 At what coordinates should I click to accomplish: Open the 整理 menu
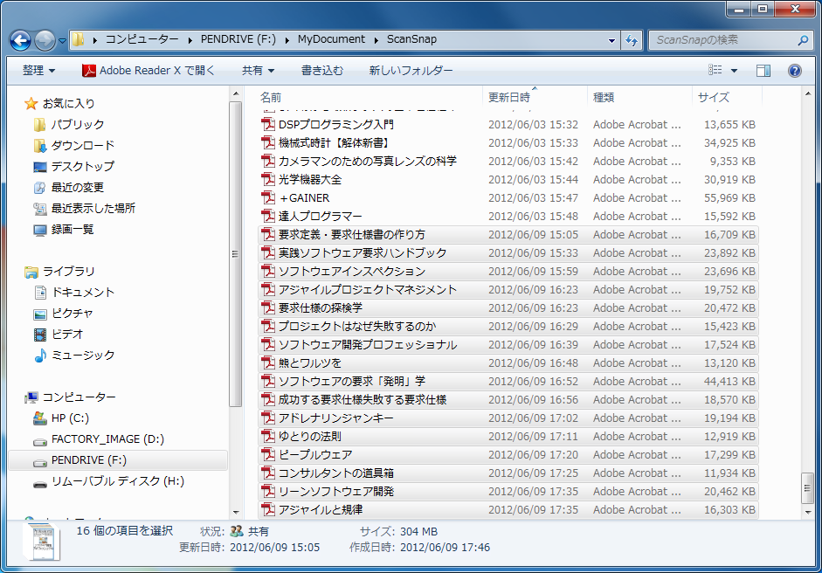pyautogui.click(x=38, y=70)
